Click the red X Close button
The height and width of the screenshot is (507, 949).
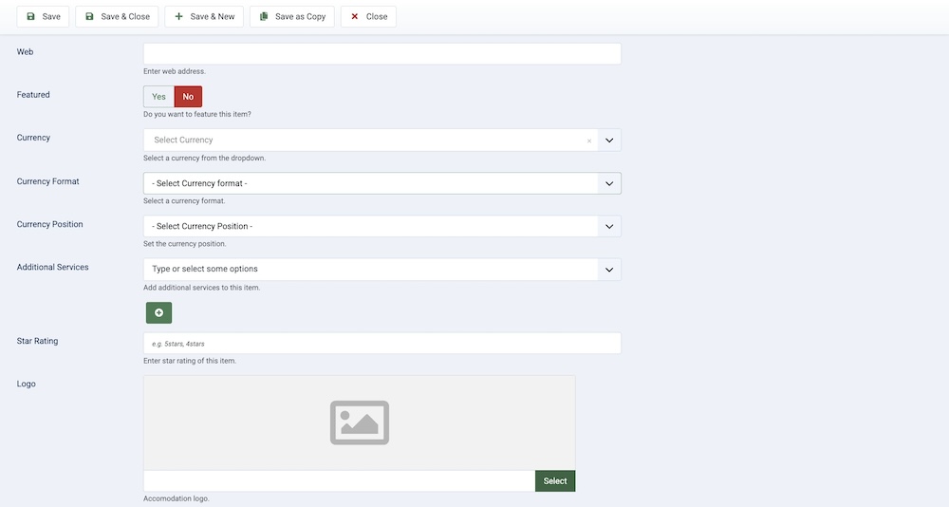pyautogui.click(x=368, y=16)
